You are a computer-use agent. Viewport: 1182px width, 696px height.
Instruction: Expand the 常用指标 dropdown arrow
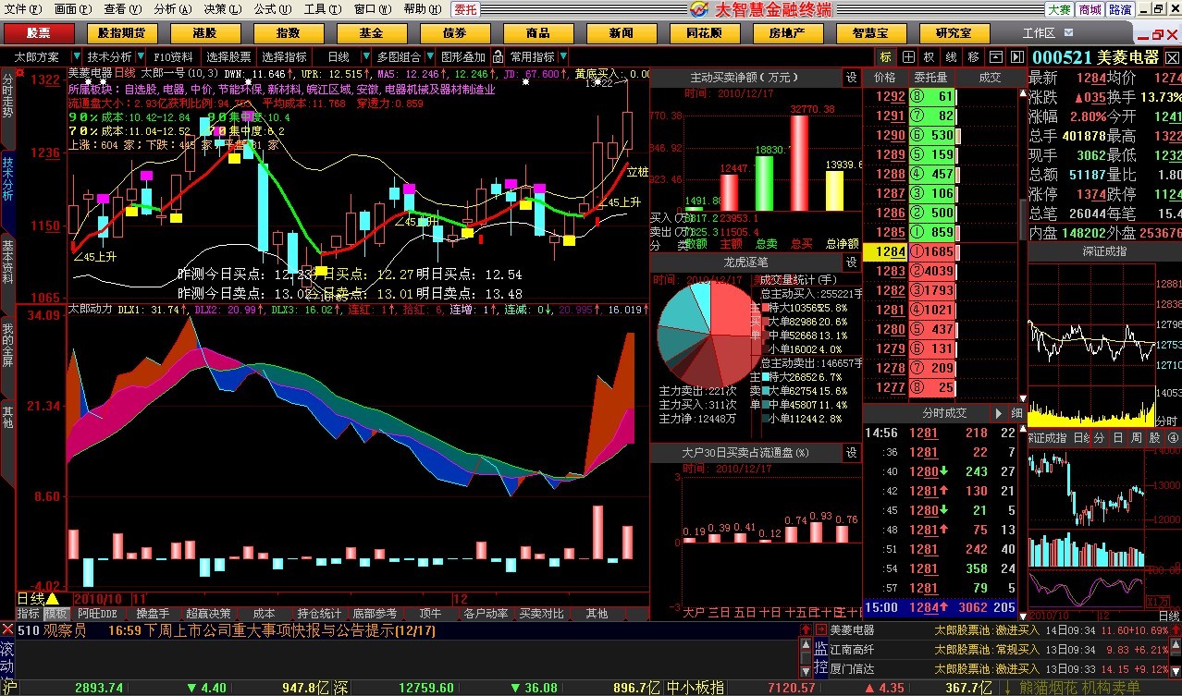pyautogui.click(x=563, y=57)
